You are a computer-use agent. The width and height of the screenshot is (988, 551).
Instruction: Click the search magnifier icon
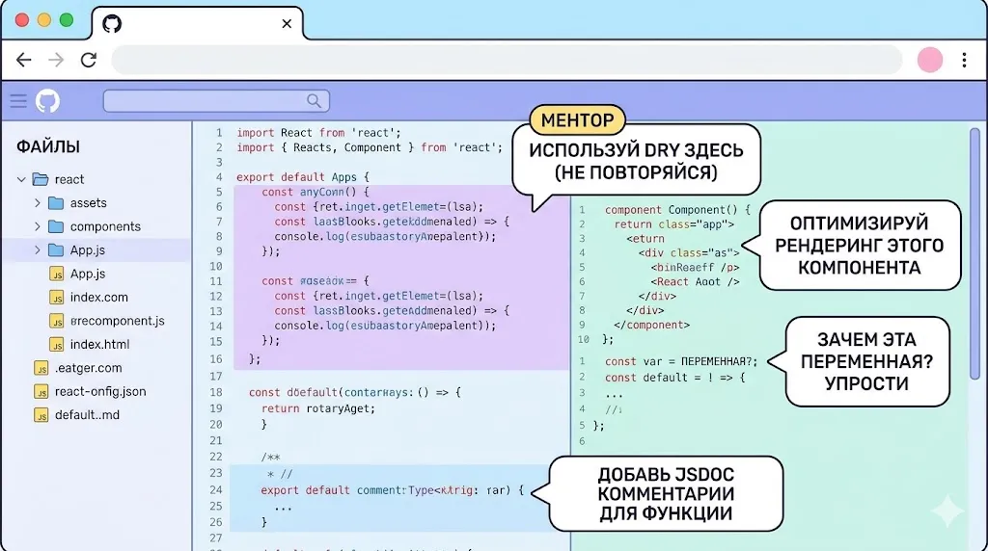(x=314, y=100)
